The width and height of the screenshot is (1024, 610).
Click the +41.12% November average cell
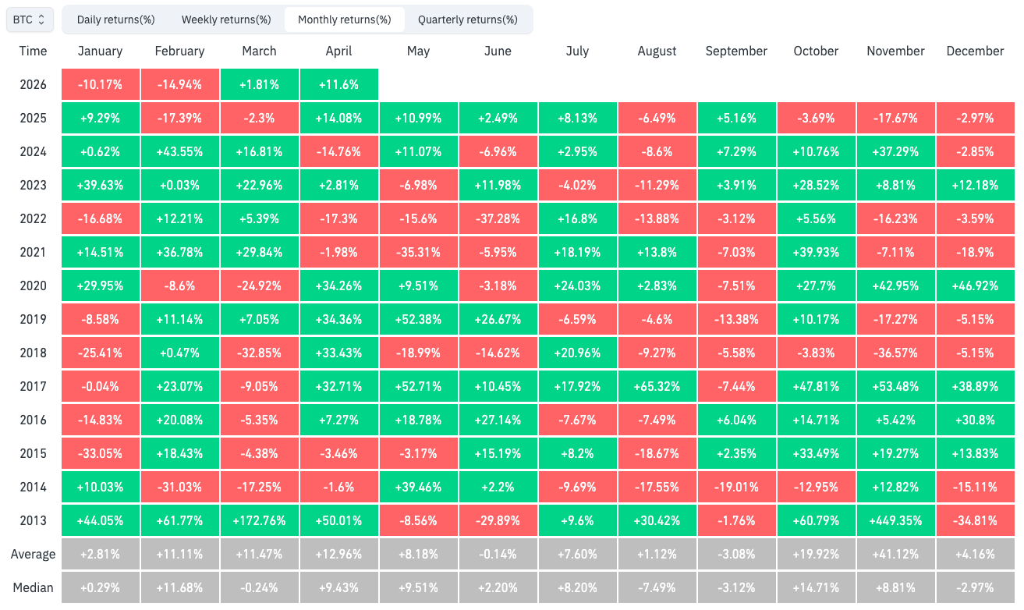[x=895, y=555]
